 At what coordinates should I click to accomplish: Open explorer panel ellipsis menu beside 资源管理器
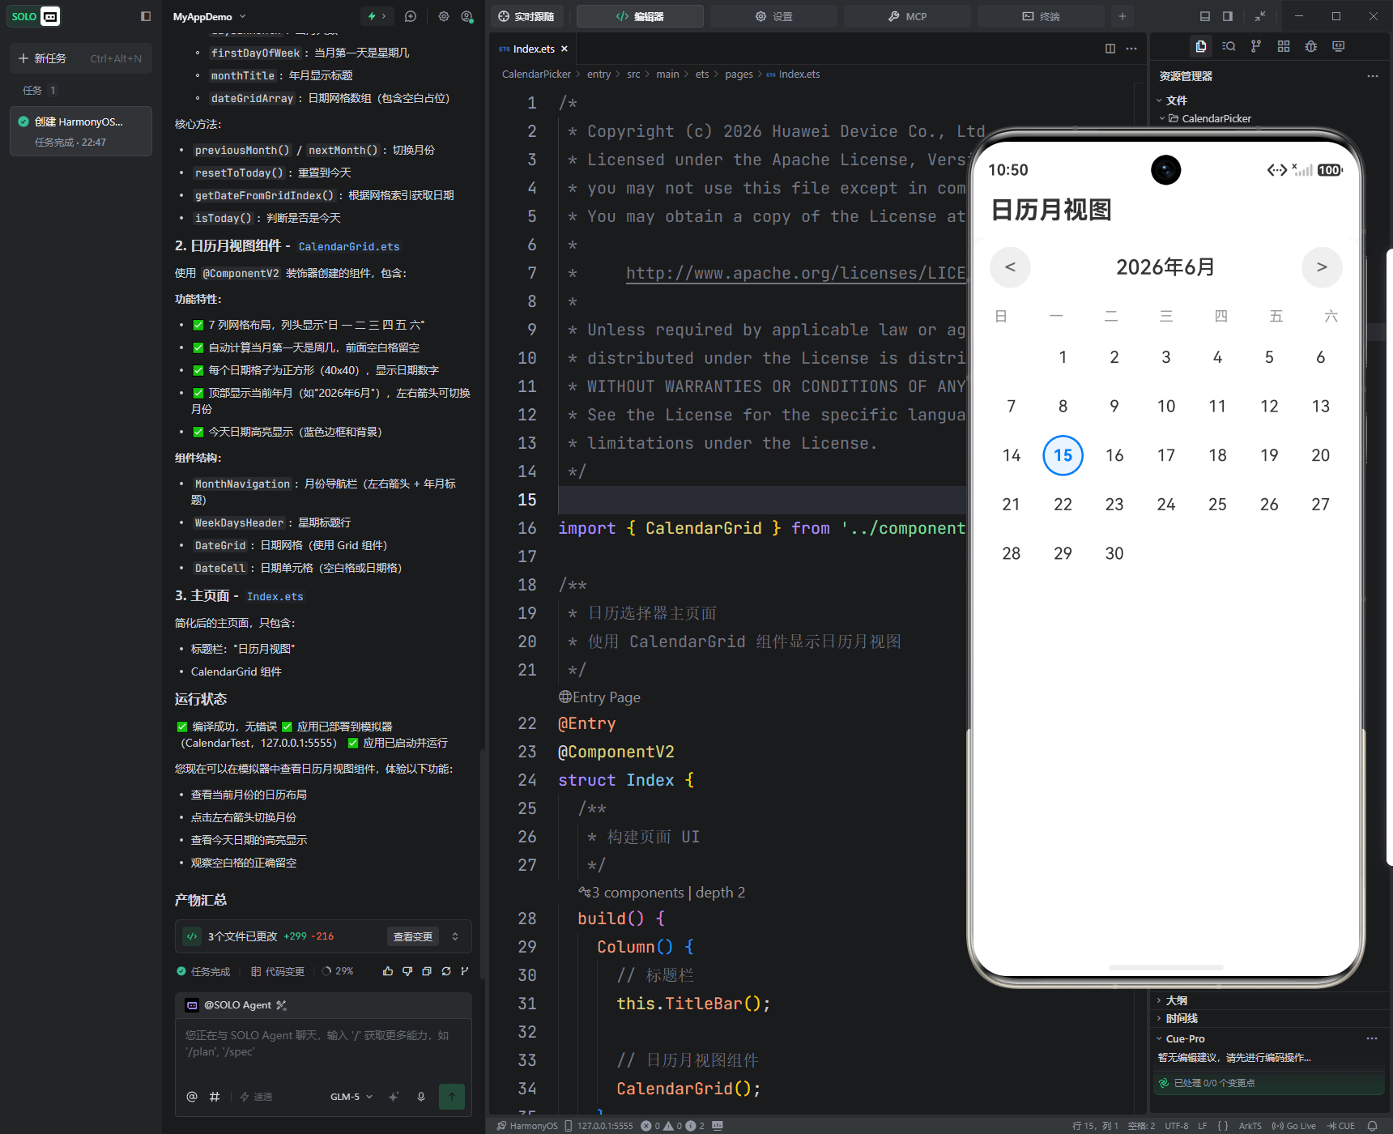1373,76
